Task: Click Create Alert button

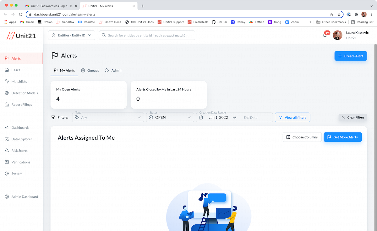Action: (351, 56)
